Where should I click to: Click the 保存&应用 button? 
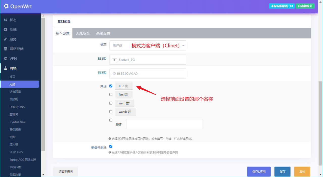(x=259, y=171)
